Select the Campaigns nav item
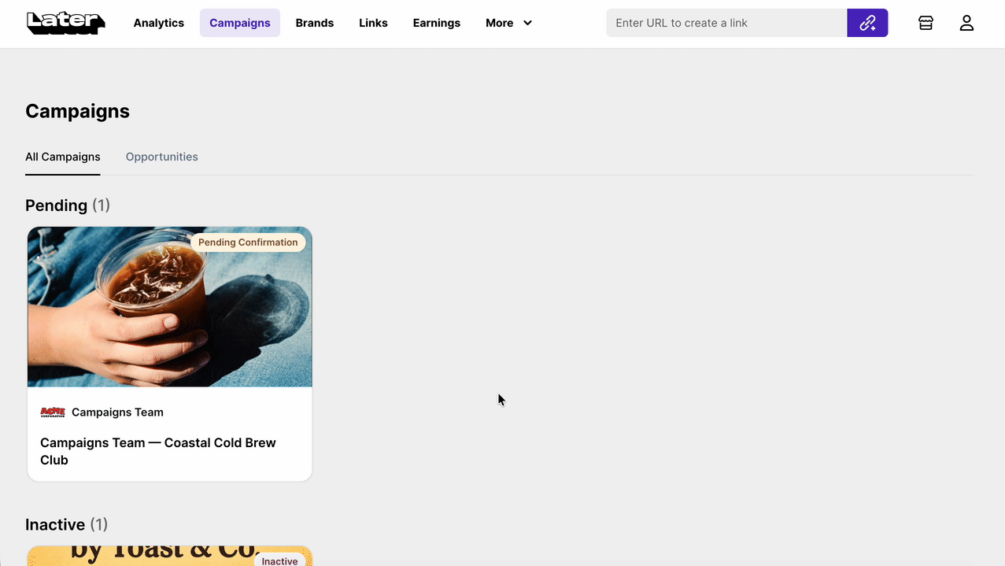The image size is (1005, 566). (x=240, y=23)
